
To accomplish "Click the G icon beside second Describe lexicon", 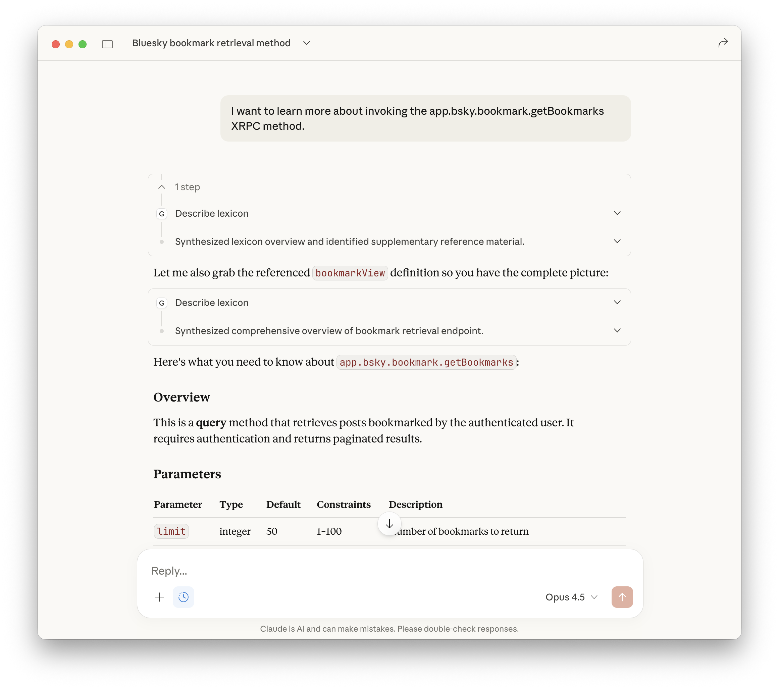I will click(x=162, y=303).
